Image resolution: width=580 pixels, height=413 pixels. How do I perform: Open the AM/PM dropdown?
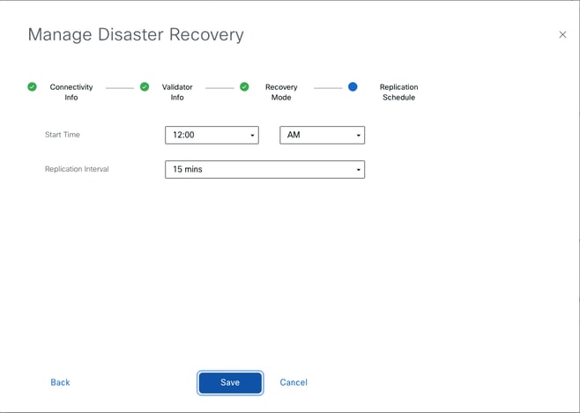pos(323,136)
